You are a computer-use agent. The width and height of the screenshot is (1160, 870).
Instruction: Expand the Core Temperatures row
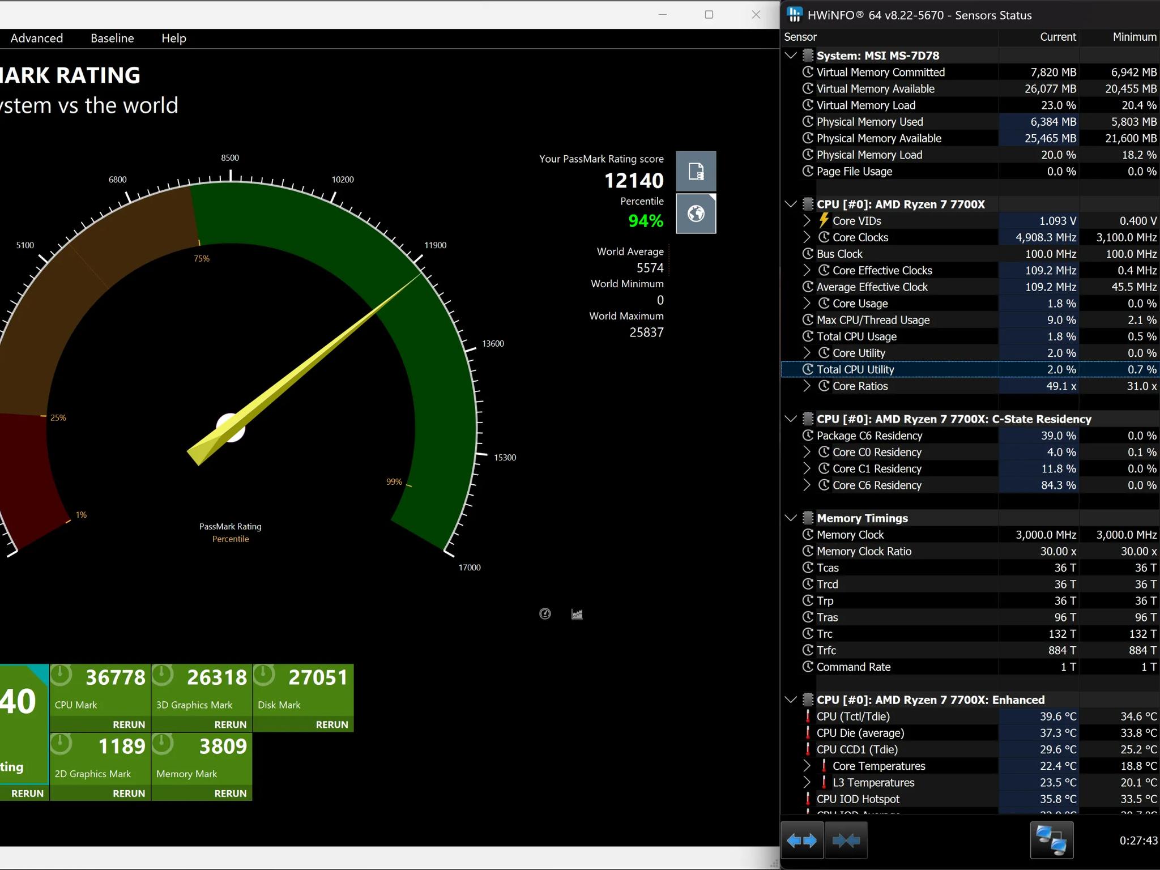click(807, 766)
